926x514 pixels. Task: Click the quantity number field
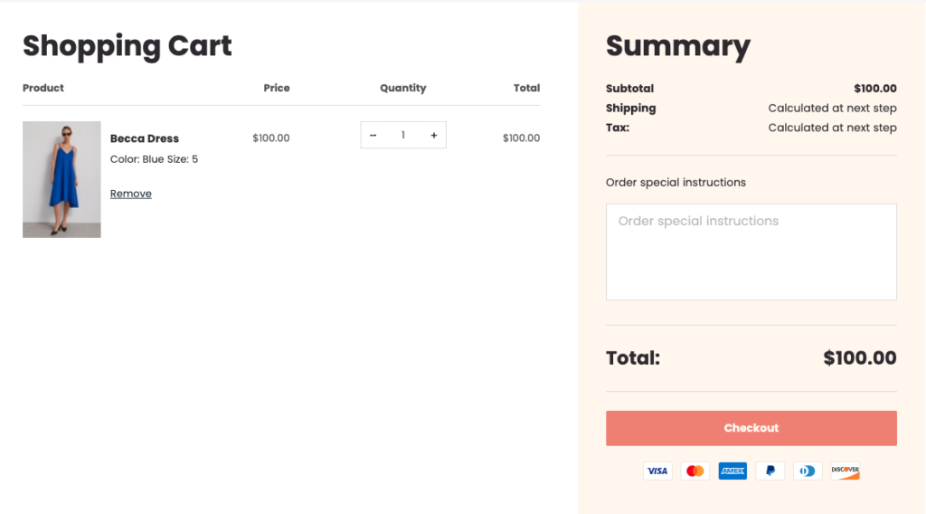[403, 136]
